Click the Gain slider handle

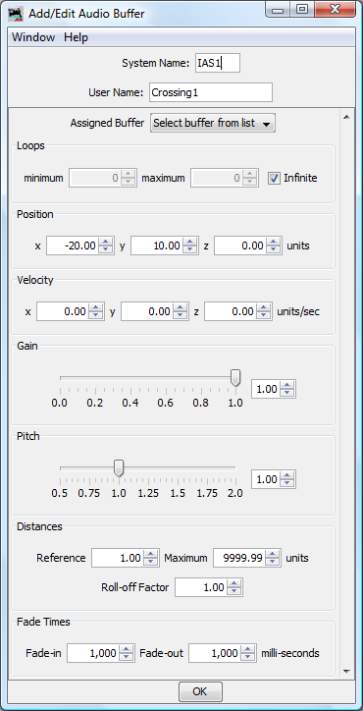click(235, 378)
